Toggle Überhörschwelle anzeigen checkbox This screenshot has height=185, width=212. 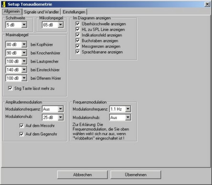[77, 24]
